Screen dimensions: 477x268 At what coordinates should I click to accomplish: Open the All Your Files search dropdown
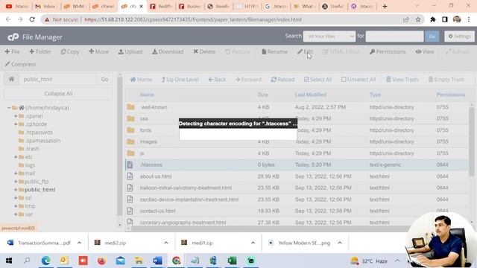329,36
